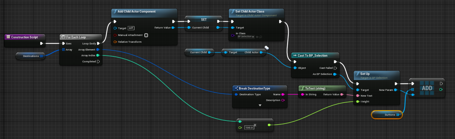Select the Cast To BP_Selection node header
Screen dimensions: 455x139
point(315,55)
